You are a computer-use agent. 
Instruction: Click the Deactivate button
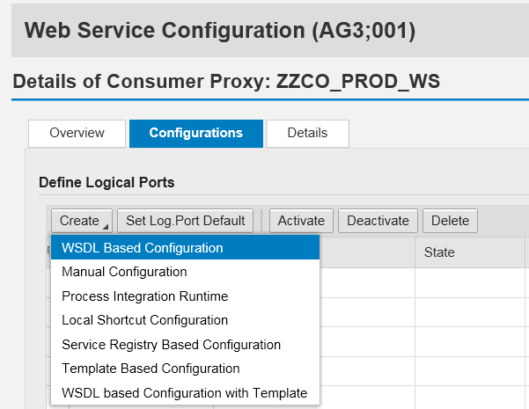pyautogui.click(x=378, y=221)
